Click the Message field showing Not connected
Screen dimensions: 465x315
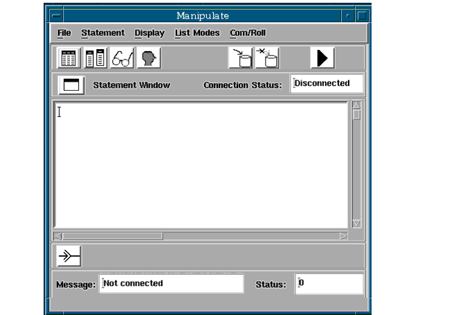[x=171, y=283]
